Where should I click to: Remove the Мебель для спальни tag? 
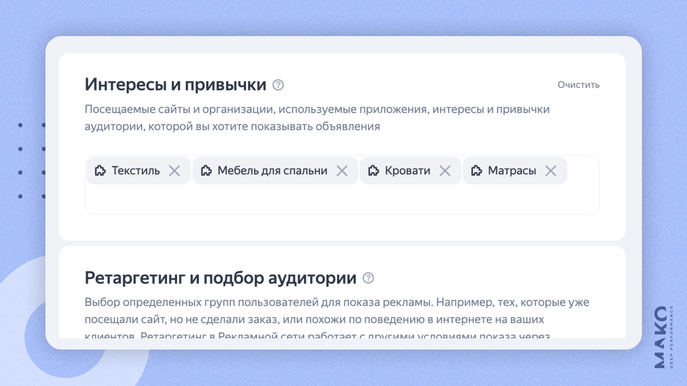pyautogui.click(x=342, y=171)
